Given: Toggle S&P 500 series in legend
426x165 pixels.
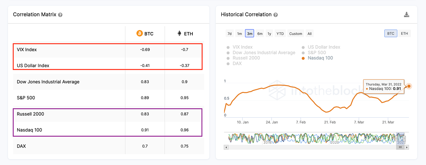Looking at the screenshot, I should pyautogui.click(x=314, y=53).
